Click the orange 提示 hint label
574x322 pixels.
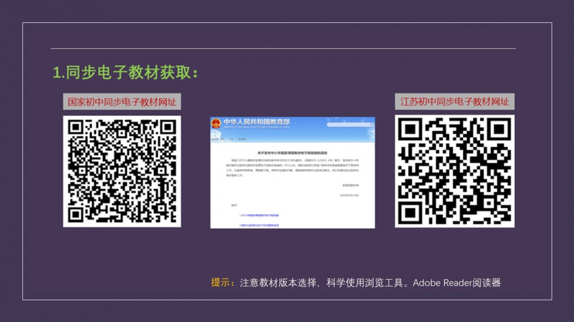(222, 282)
